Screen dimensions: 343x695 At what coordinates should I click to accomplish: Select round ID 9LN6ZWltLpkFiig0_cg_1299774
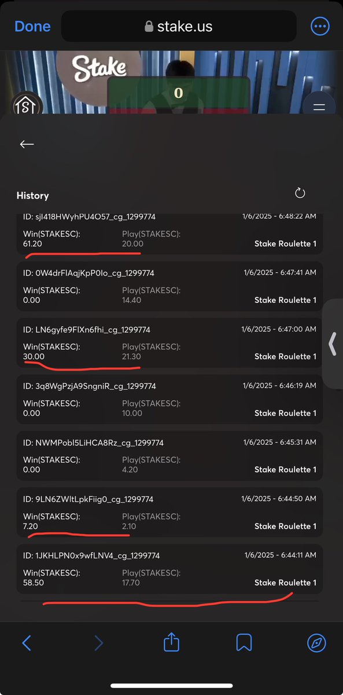point(88,499)
